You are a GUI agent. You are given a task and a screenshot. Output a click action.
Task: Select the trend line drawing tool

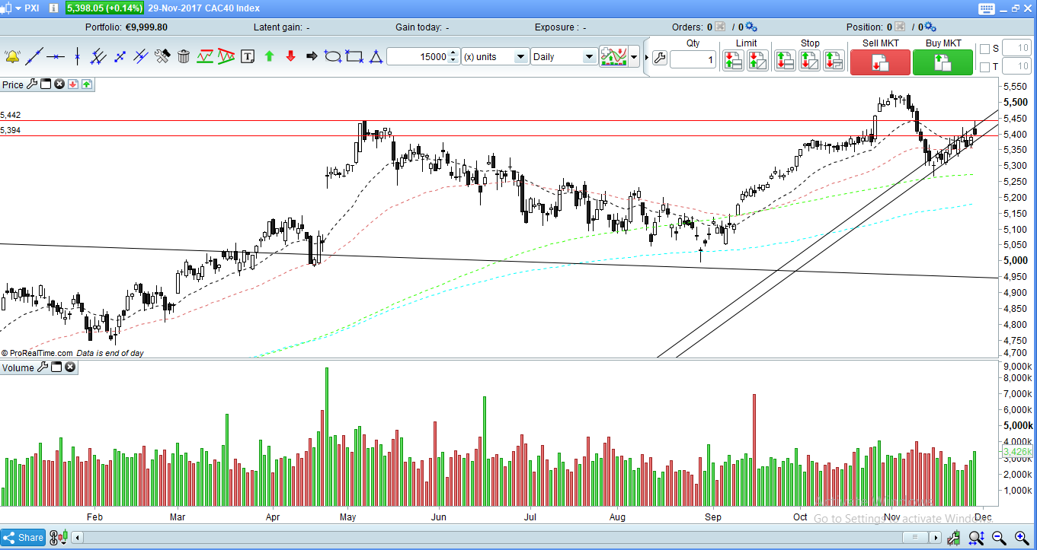pyautogui.click(x=34, y=56)
